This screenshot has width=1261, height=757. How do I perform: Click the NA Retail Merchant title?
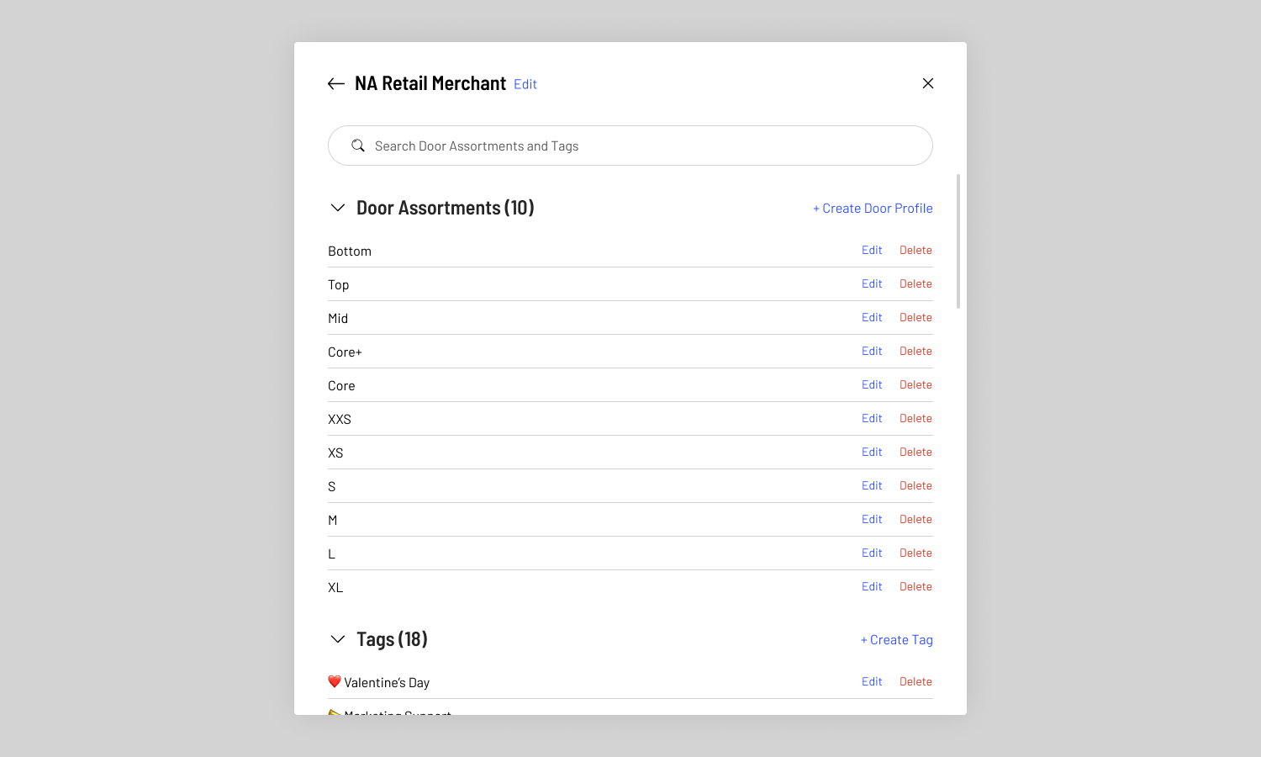click(430, 83)
